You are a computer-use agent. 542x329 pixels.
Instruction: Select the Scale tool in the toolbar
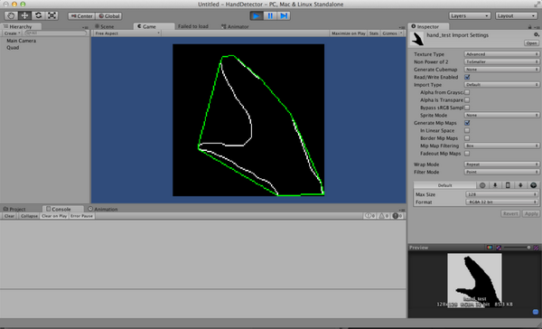pyautogui.click(x=51, y=15)
